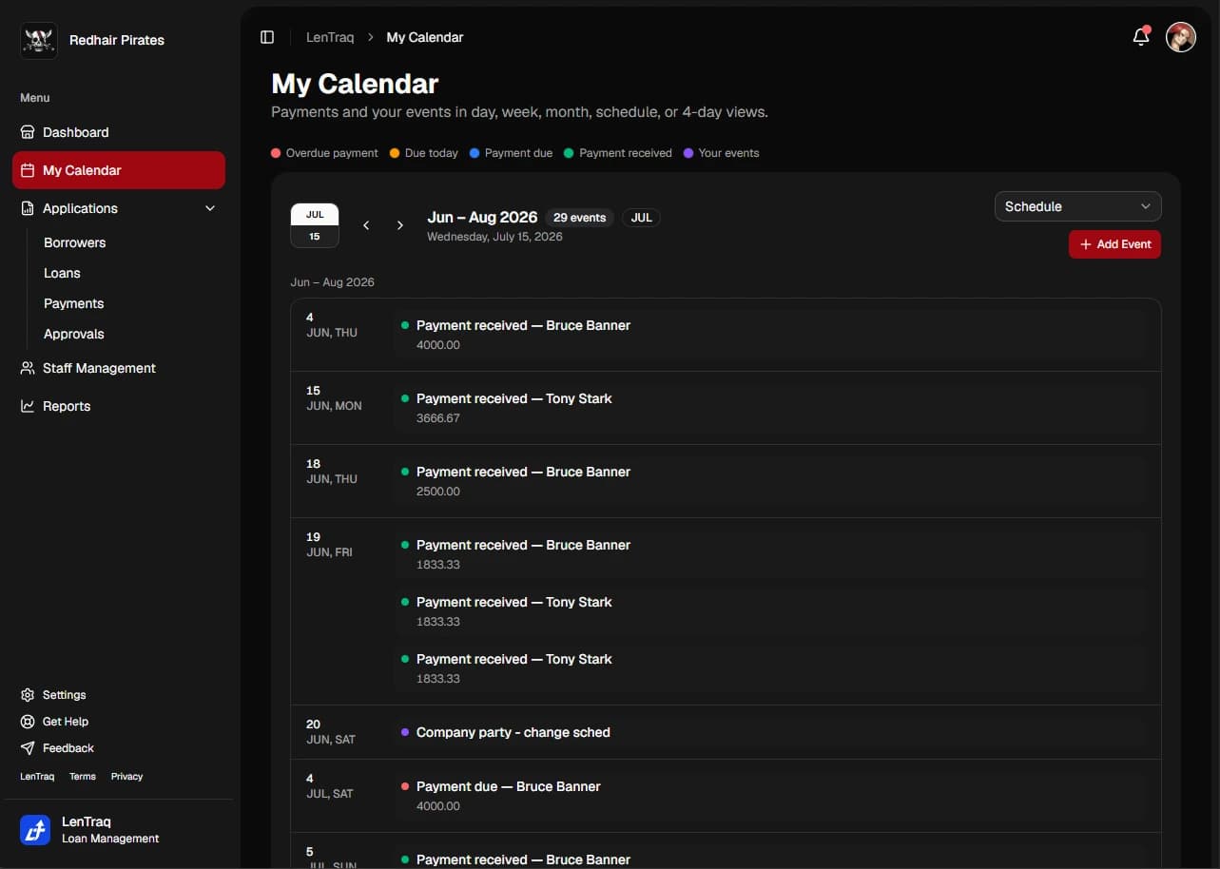Click the 29 events badge
The width and height of the screenshot is (1220, 869).
[580, 218]
